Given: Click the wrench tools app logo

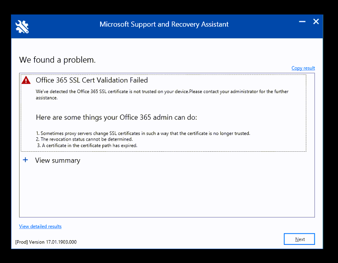Looking at the screenshot, I should (x=22, y=27).
